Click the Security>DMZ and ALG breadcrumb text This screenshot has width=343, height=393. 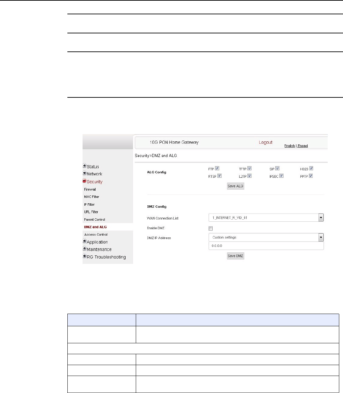tap(156, 156)
